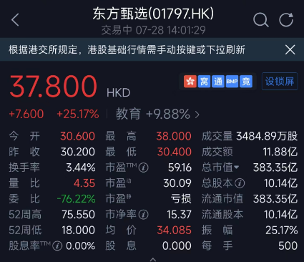Select 成交量 value 3484.89万股
Image resolution: width=304 pixels, height=262 pixels.
[267, 136]
